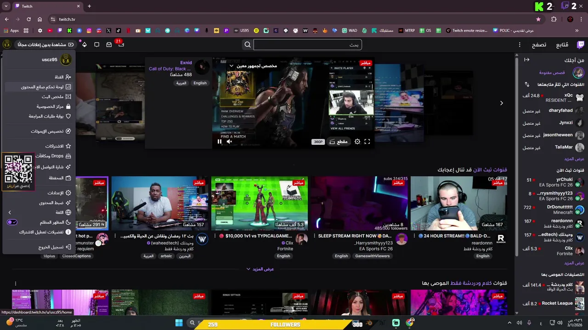Open the Browse (تصفح) tab

(539, 45)
